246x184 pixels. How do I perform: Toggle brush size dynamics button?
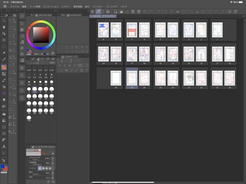tap(53, 158)
